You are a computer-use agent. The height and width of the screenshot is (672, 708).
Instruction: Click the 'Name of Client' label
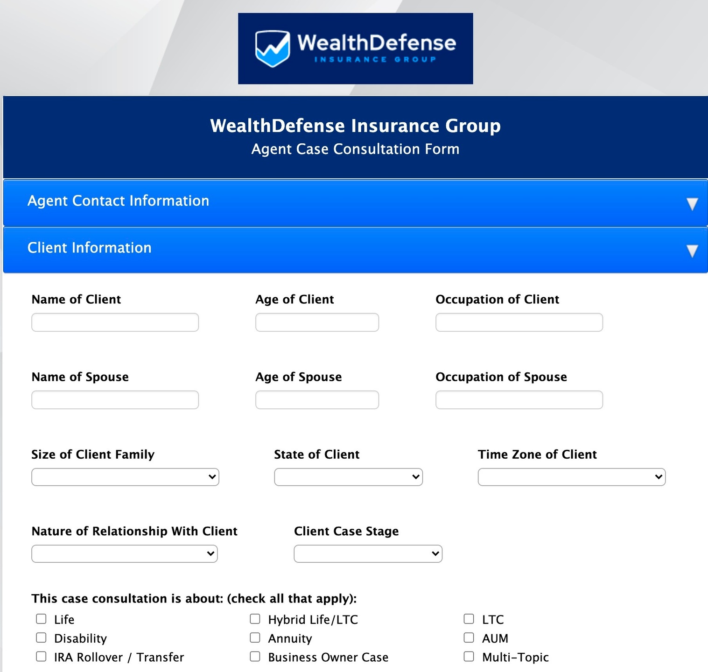(76, 300)
